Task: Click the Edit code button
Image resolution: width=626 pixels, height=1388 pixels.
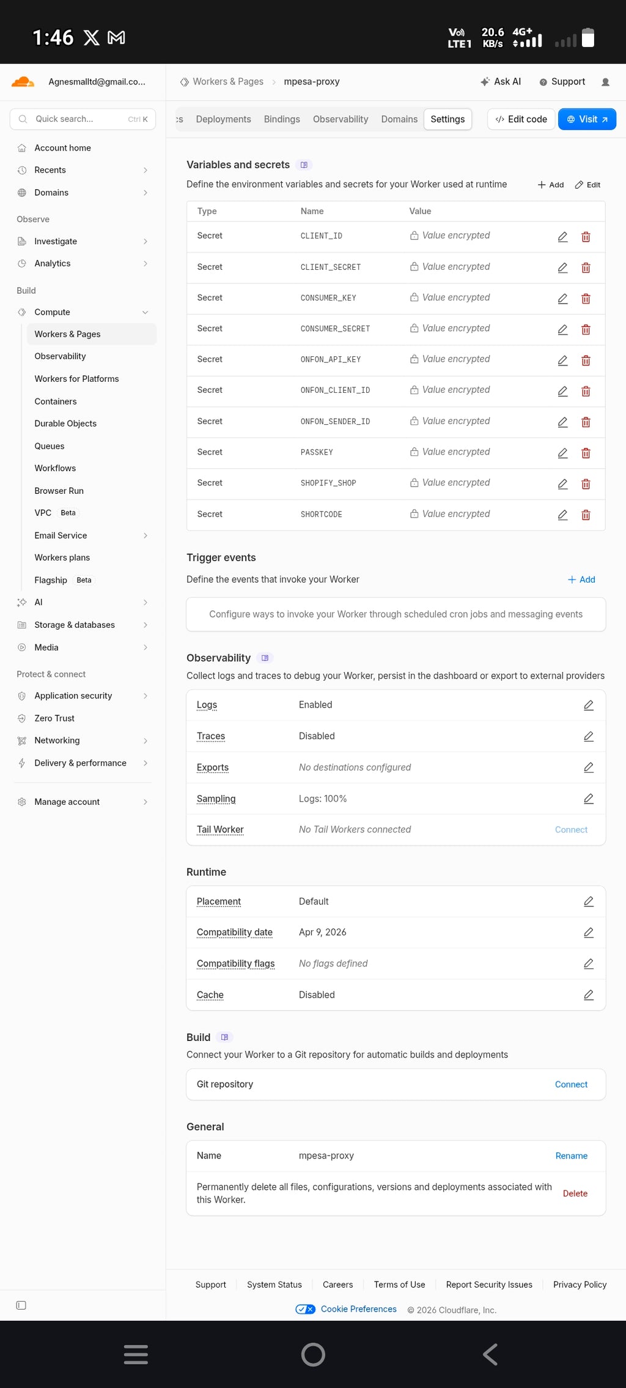Action: [x=521, y=119]
